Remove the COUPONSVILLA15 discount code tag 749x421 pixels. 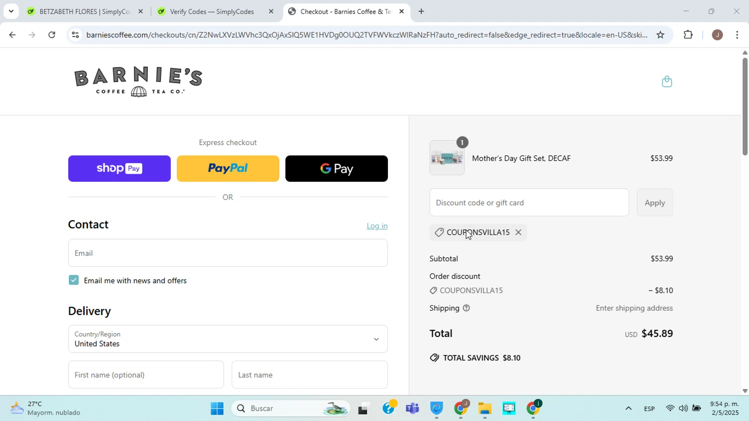(518, 232)
